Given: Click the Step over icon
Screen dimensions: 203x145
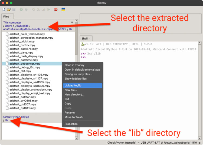Looking at the screenshot, I should coord(34,9).
